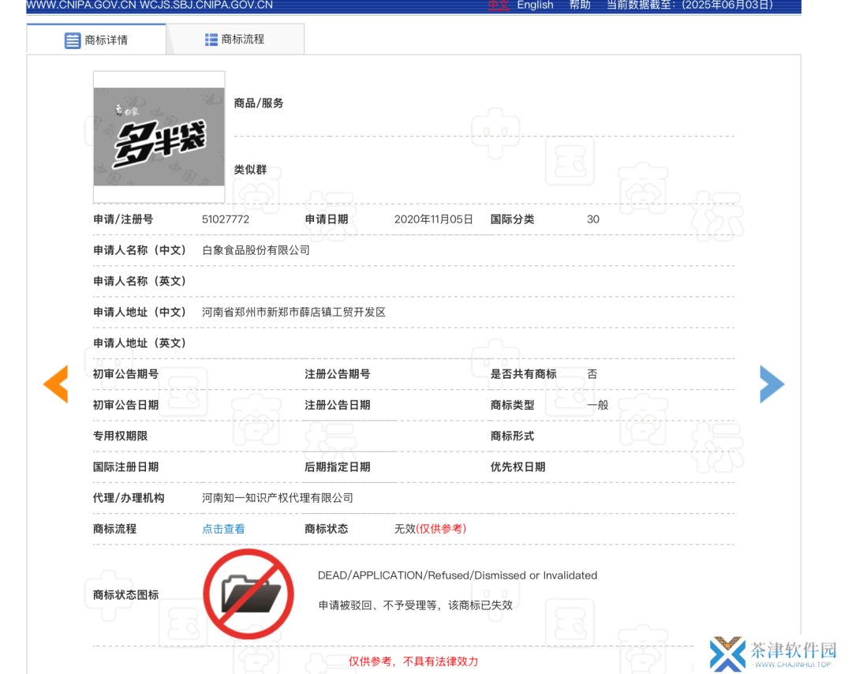Switch site language to English
The image size is (852, 674).
tap(535, 6)
